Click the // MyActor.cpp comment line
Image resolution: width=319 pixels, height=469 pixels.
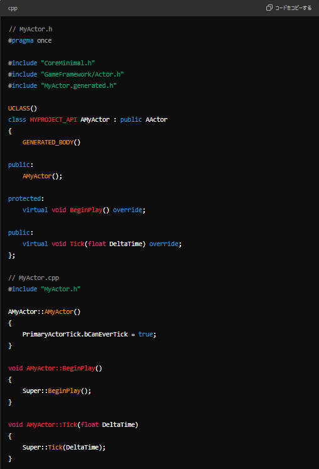33,278
